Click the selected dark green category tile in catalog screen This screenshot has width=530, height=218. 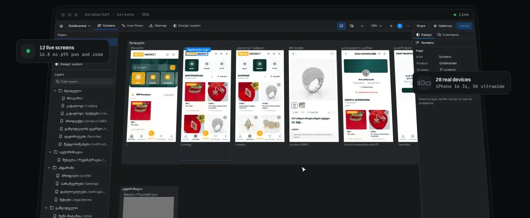(x=192, y=65)
